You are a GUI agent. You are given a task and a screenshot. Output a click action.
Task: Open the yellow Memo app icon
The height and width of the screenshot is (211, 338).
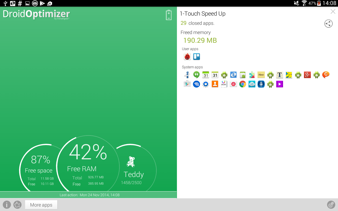coord(261,75)
